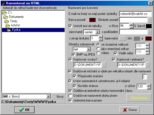Uncheck Umístit test do tabulky
Viewport: 154px width, 115px height.
(x=70, y=26)
